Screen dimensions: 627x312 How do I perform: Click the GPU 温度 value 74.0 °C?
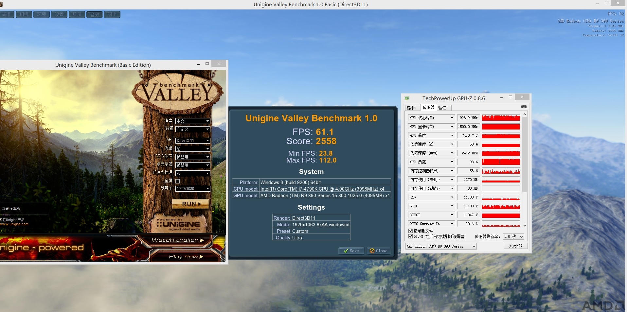click(x=468, y=135)
